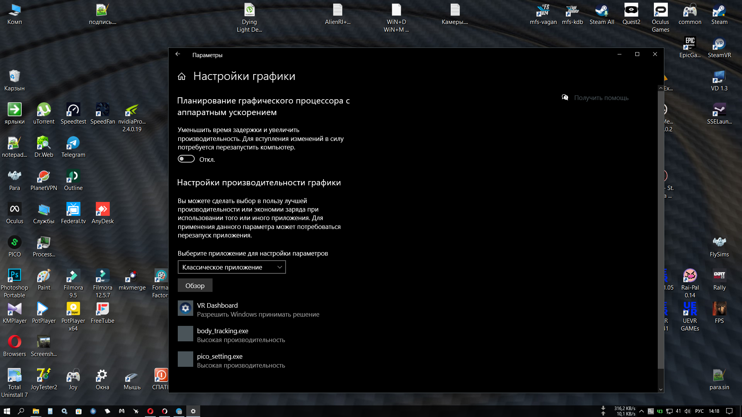Select mfs-vagan desktop shortcut
This screenshot has height=417, width=742.
point(543,14)
